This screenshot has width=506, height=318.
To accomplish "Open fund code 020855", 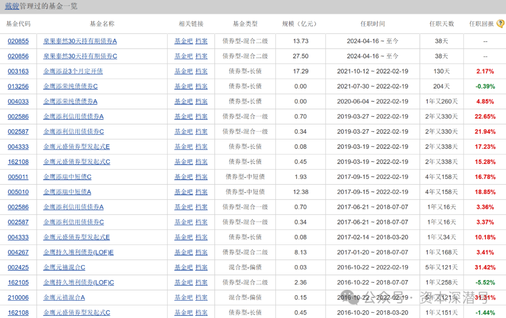I will pos(18,41).
